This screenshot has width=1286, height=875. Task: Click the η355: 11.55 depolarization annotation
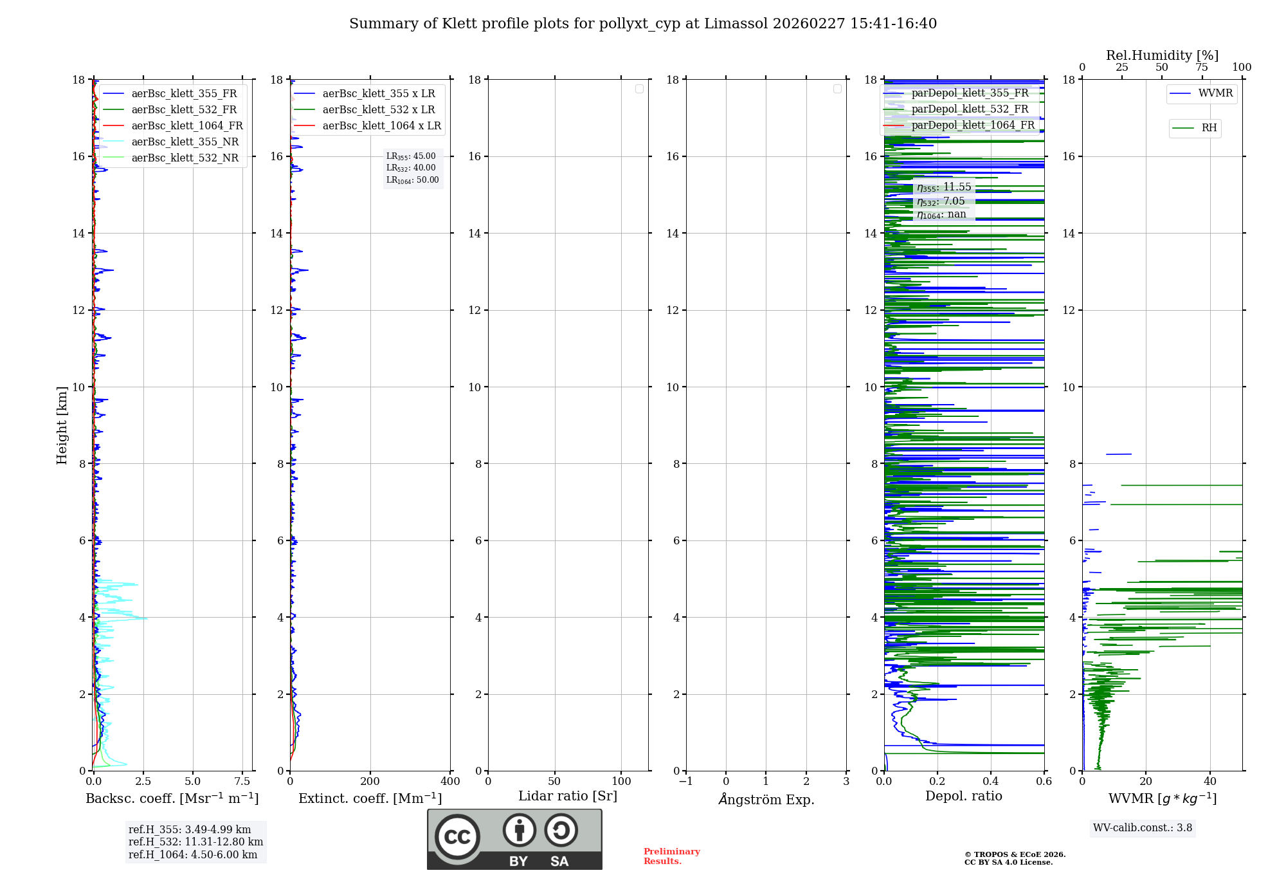click(944, 187)
